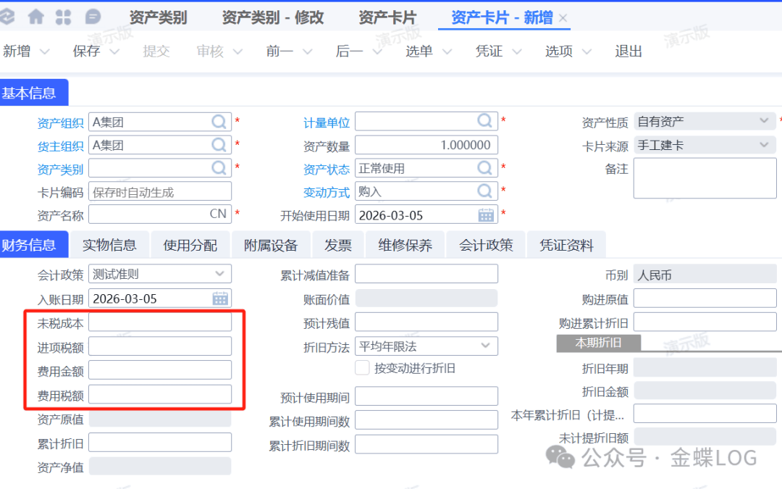
Task: Click search icon in 资产类别 field
Action: [x=219, y=168]
